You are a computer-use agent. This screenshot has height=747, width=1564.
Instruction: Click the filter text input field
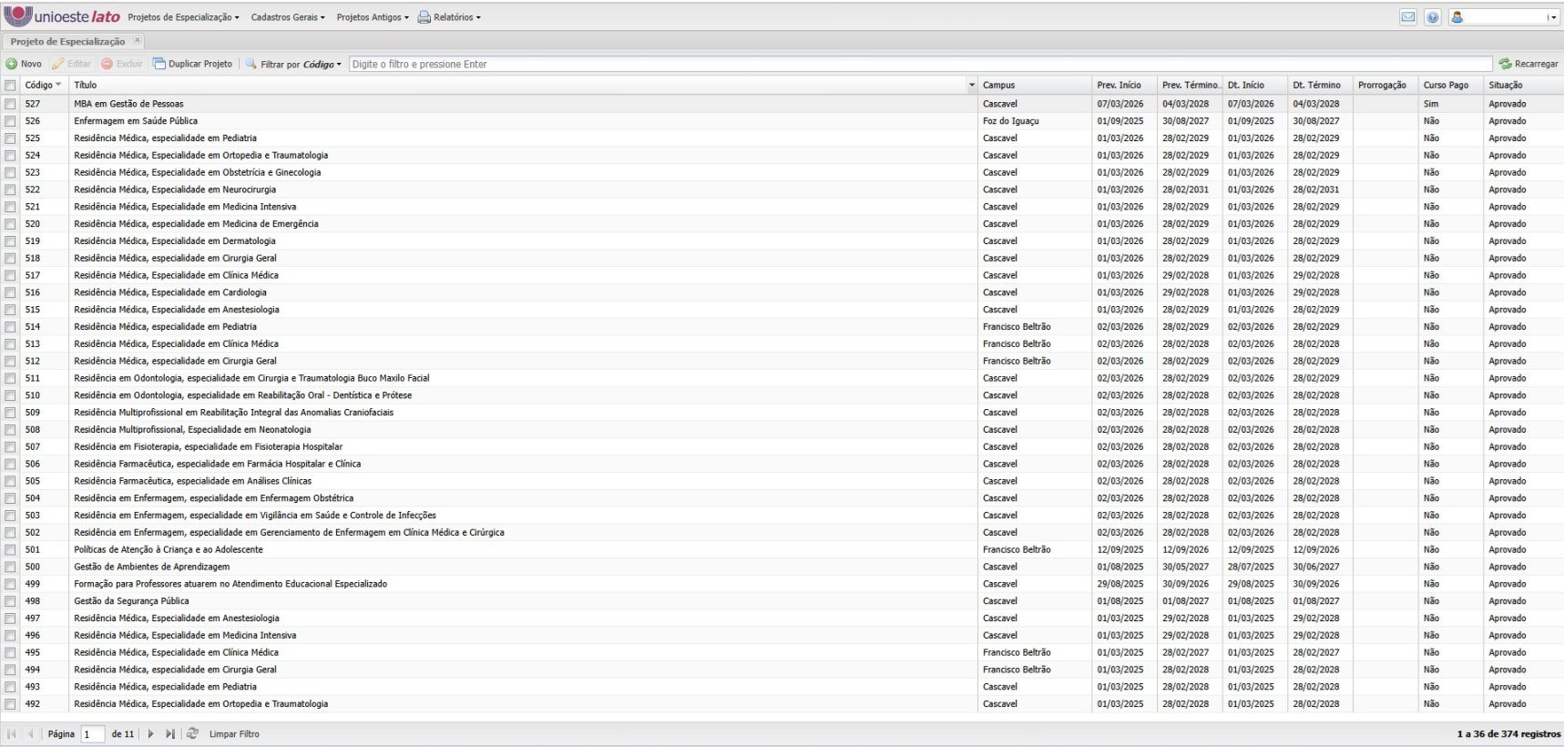[920, 64]
